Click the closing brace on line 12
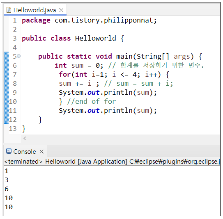Image resolution: width=223 pixels, height=219 pixels. 40,120
